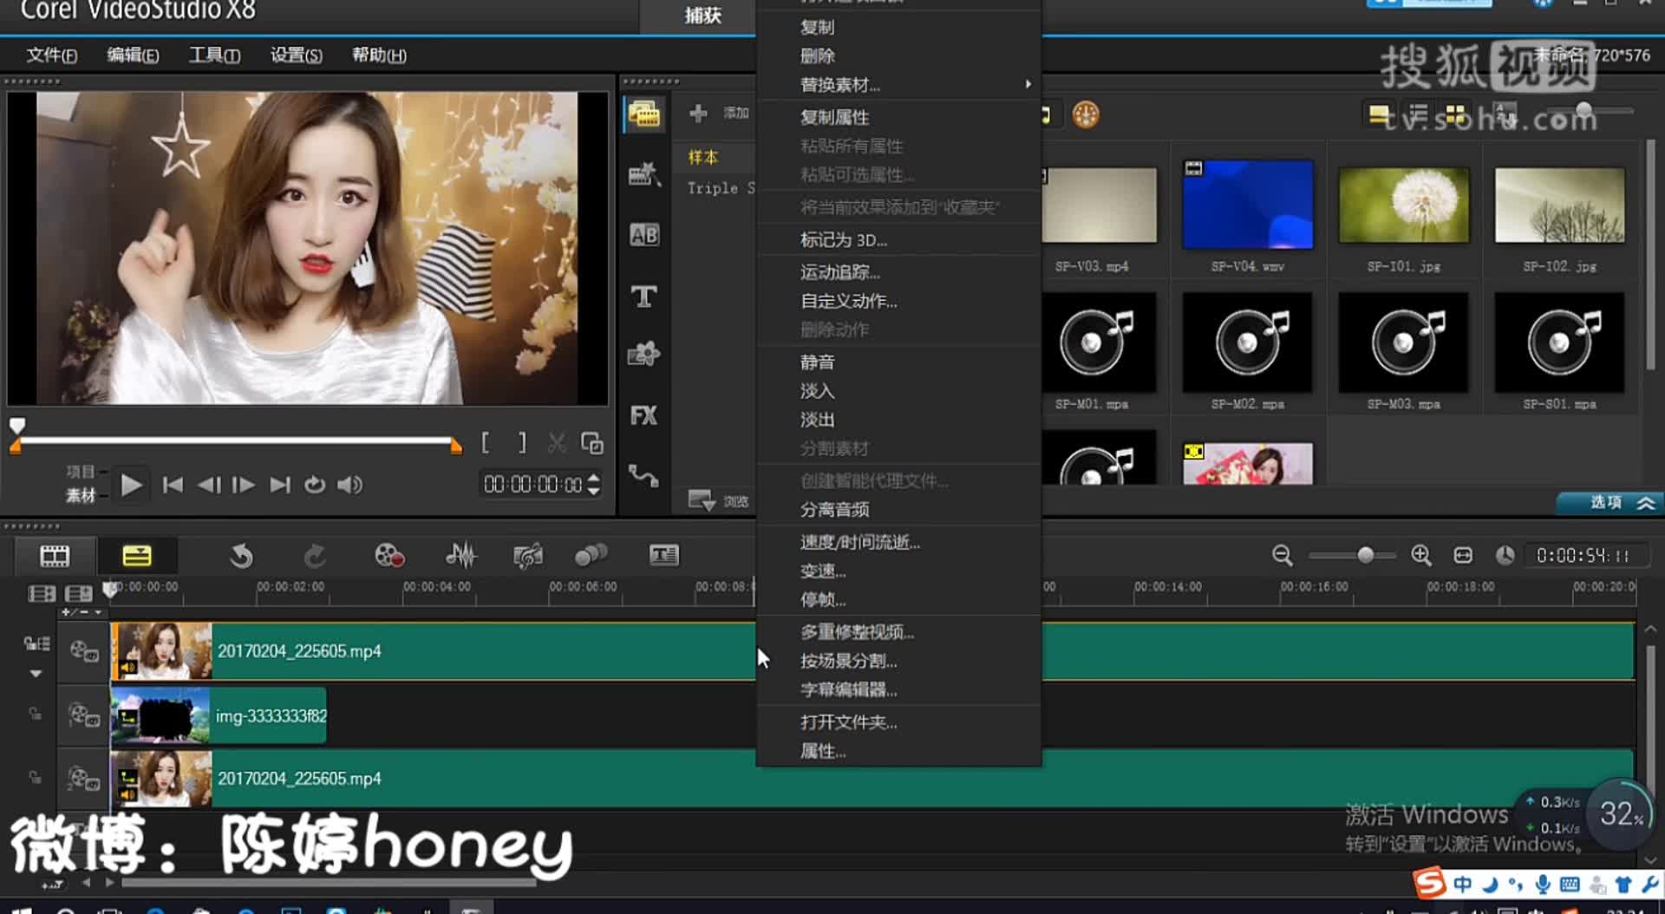Click the preview scrubber bar
The width and height of the screenshot is (1665, 914).
[236, 441]
